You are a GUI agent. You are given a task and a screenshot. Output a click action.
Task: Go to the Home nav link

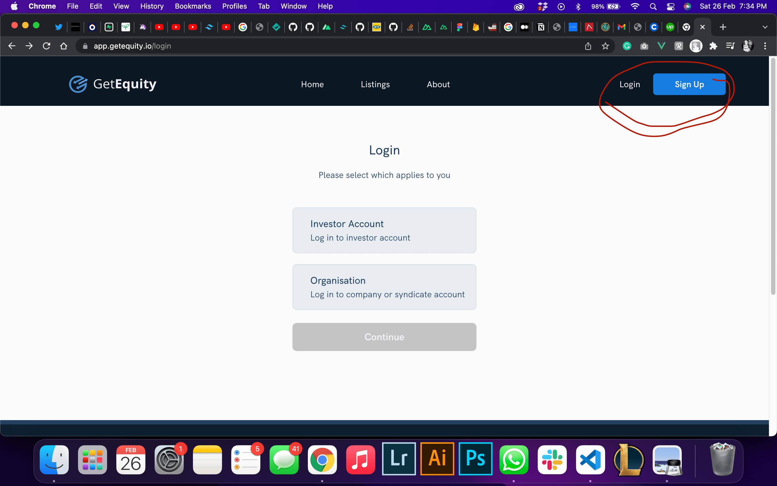click(x=312, y=84)
